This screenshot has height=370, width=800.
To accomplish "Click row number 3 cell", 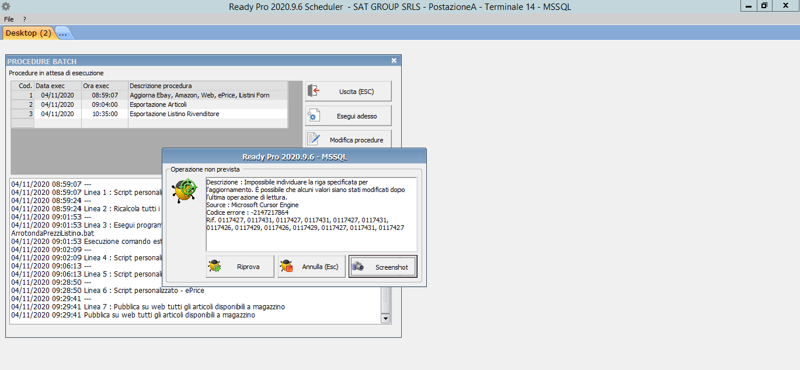I will pos(23,114).
